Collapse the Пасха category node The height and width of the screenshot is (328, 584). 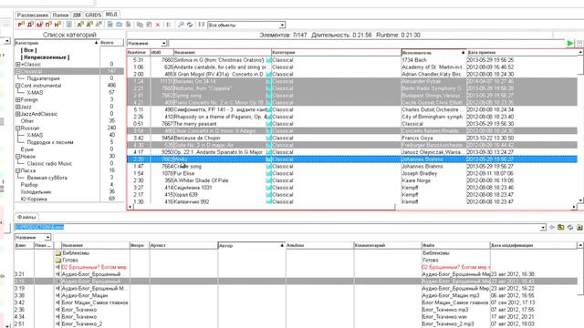(x=17, y=170)
